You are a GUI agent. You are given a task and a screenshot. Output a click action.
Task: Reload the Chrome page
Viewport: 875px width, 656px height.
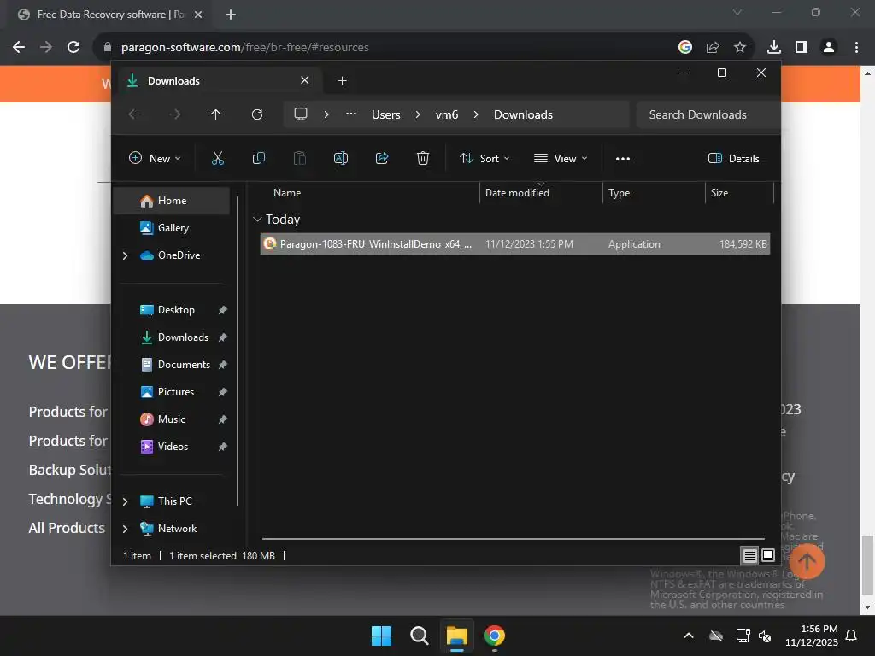[x=73, y=47]
